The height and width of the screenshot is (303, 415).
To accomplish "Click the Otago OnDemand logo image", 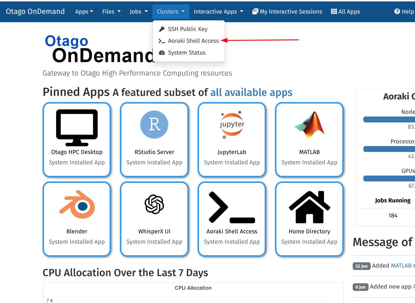I will click(x=99, y=49).
